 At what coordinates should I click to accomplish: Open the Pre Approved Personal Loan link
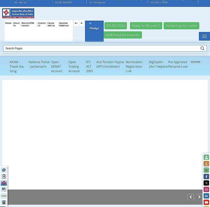[178, 64]
